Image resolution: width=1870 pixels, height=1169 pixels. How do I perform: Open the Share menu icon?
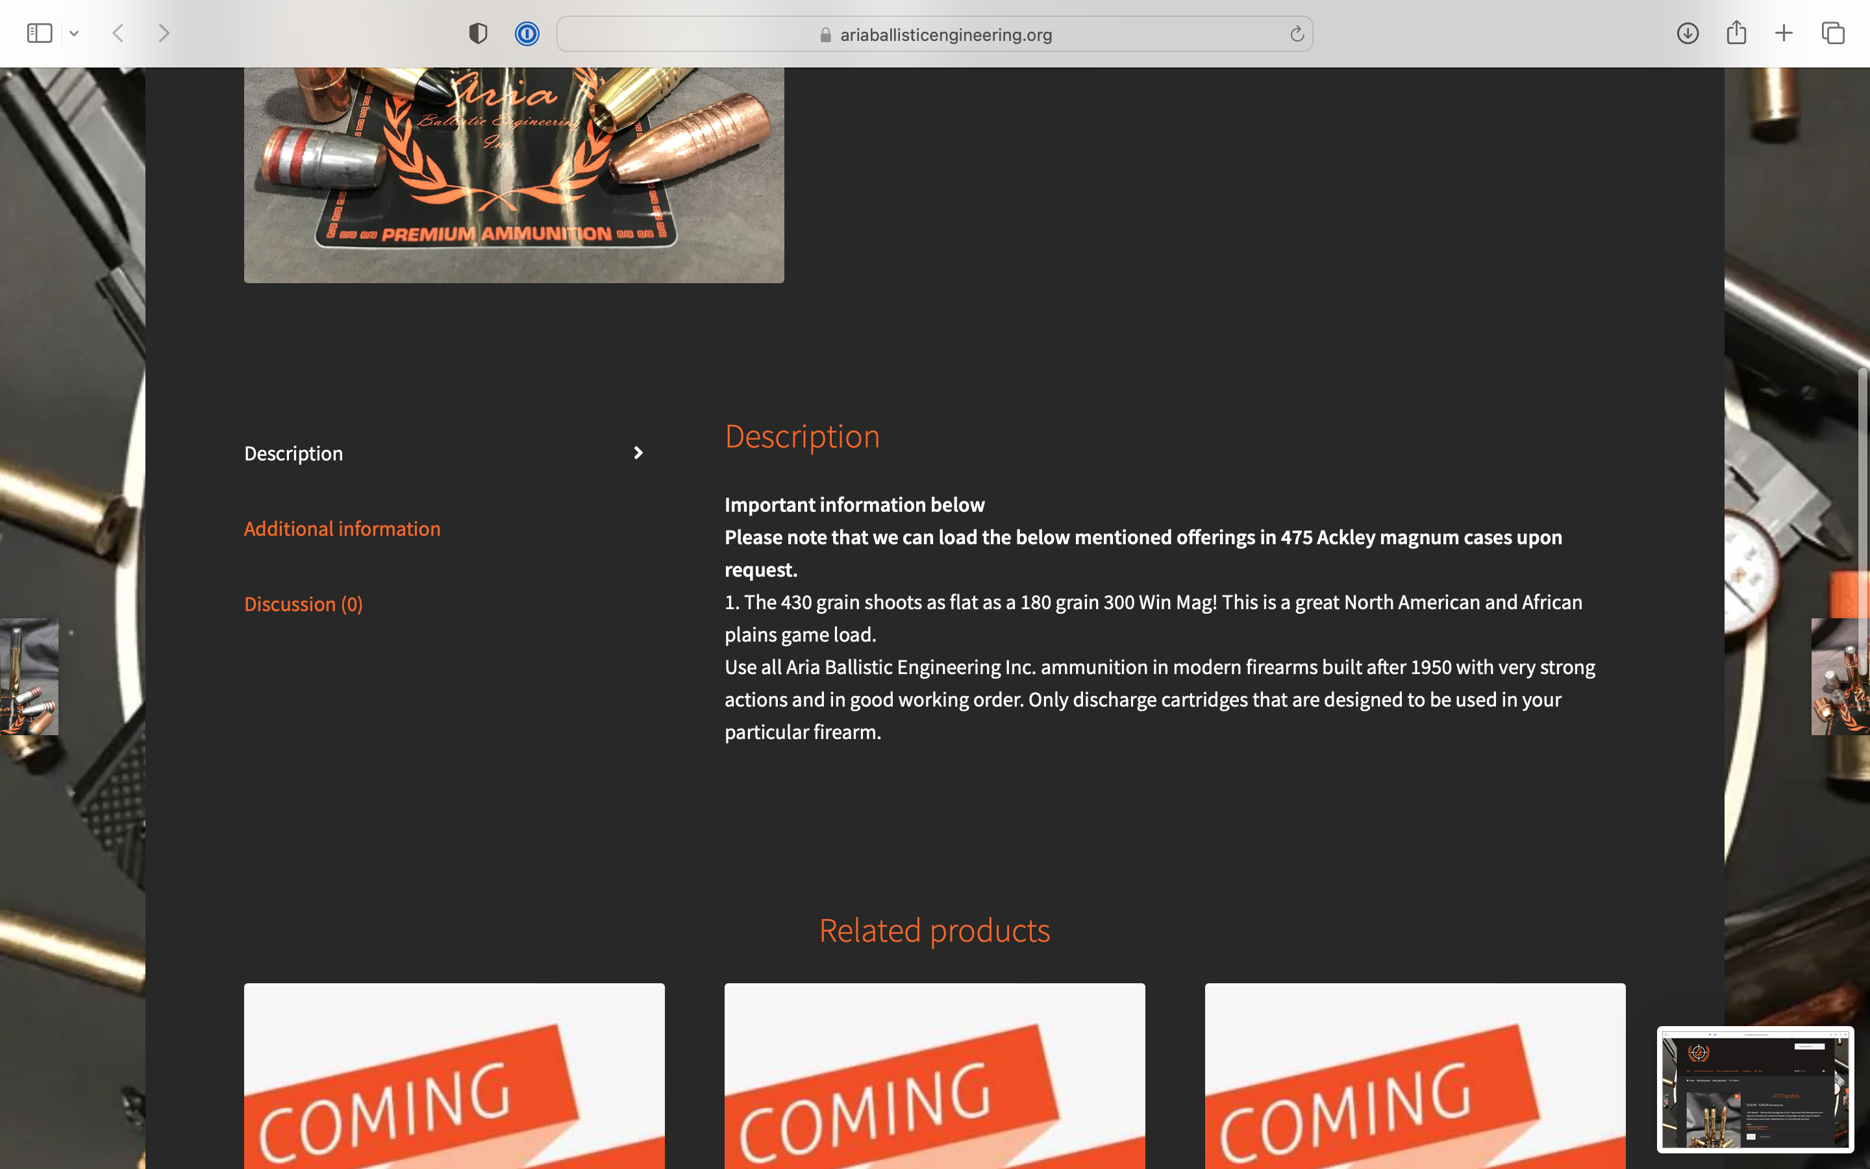1736,32
